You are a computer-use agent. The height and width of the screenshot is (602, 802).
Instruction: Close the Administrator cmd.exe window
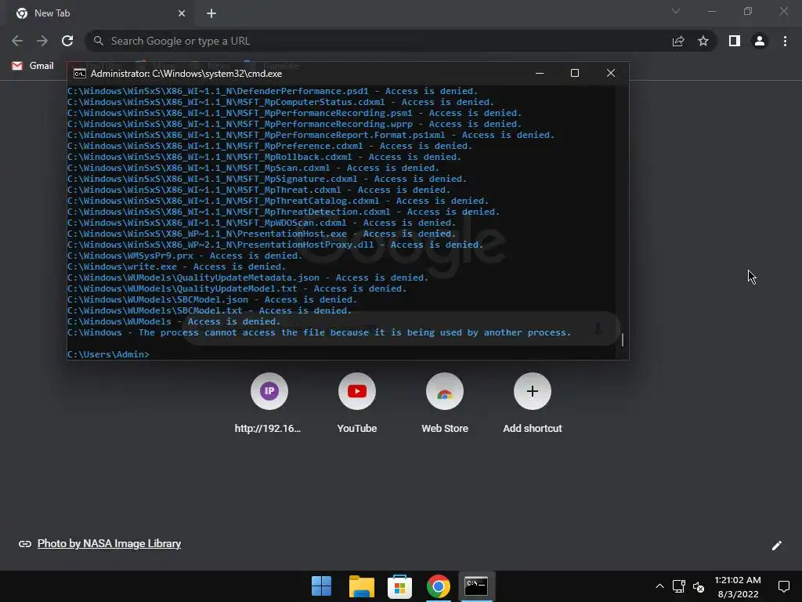click(x=611, y=73)
